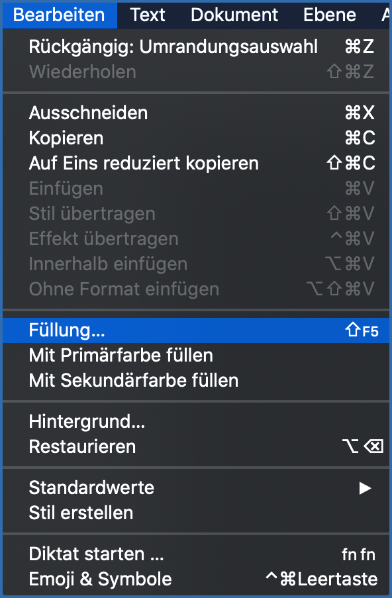Choose Kopieren from the edit menu
This screenshot has height=598, width=392.
(x=66, y=138)
